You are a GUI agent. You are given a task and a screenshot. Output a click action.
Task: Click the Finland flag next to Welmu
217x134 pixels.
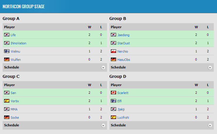[6, 51]
